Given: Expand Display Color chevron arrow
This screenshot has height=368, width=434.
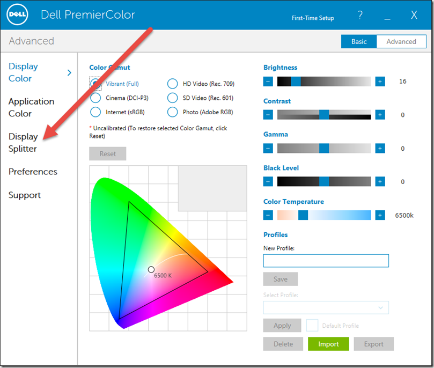Looking at the screenshot, I should (x=69, y=72).
